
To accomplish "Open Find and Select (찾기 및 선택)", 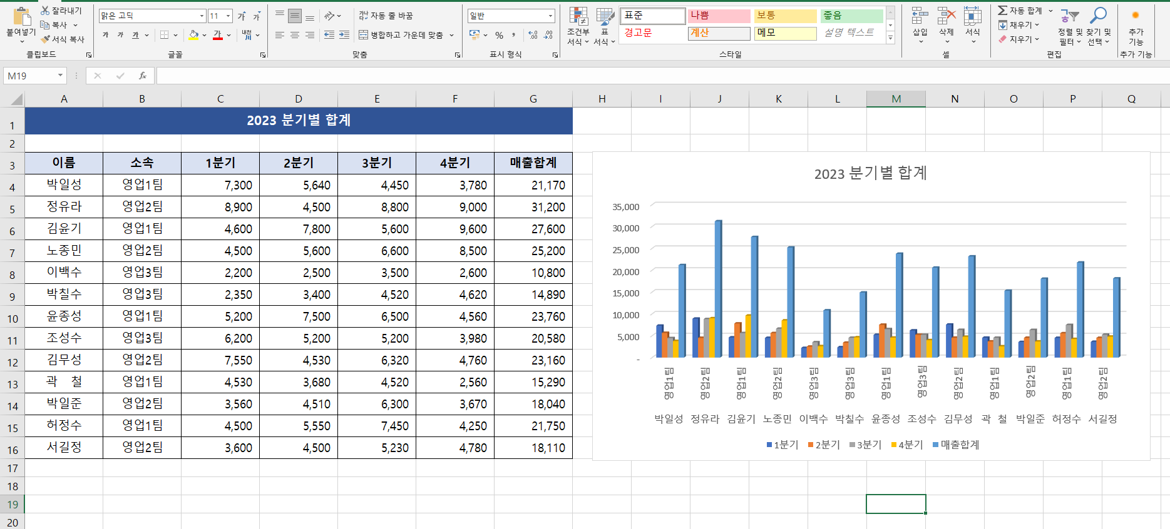I will (x=1099, y=26).
